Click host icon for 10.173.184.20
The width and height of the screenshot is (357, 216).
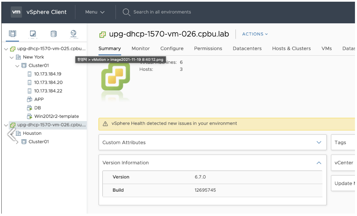tap(29, 82)
